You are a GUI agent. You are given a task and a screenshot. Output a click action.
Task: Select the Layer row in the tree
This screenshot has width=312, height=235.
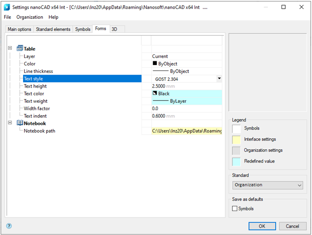point(82,56)
